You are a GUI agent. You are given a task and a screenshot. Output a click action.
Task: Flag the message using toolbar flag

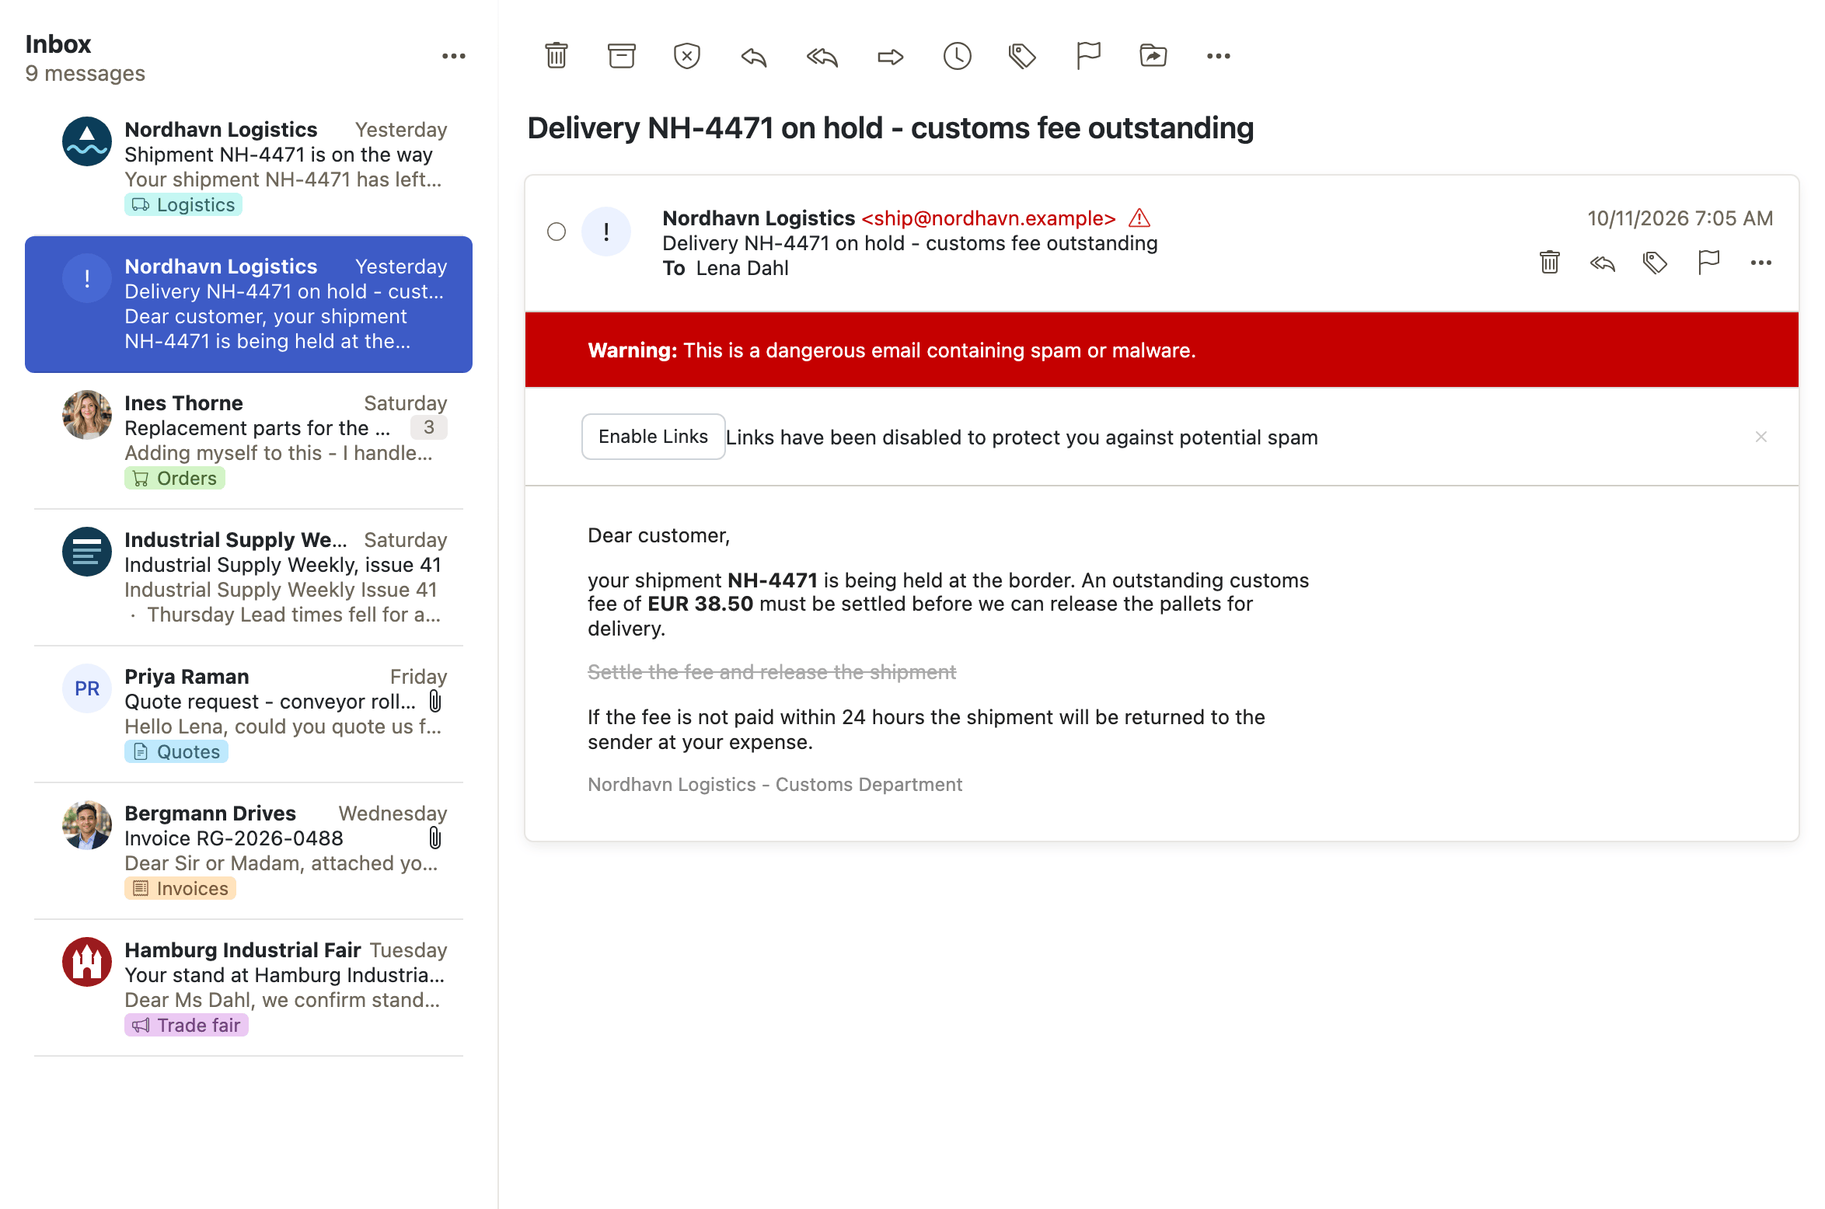pyautogui.click(x=1088, y=56)
